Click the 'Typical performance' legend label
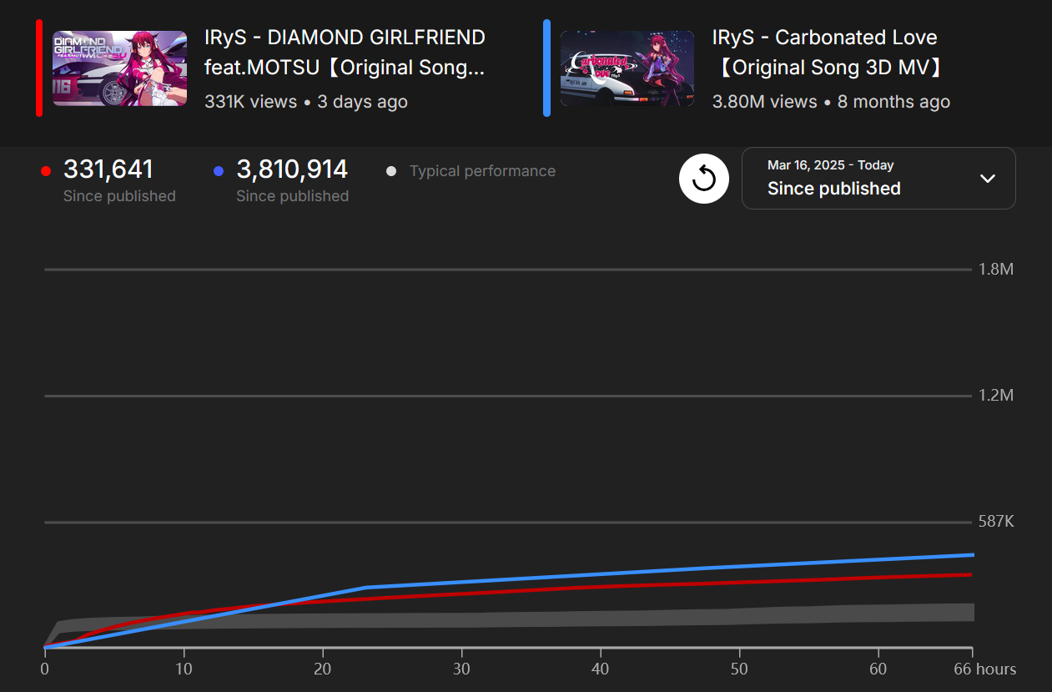This screenshot has width=1052, height=692. coord(482,171)
